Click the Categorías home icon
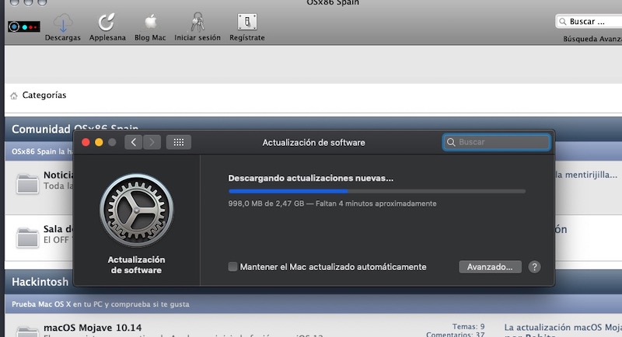 14,96
